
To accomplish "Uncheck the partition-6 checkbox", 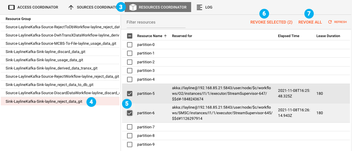I will point(130,113).
